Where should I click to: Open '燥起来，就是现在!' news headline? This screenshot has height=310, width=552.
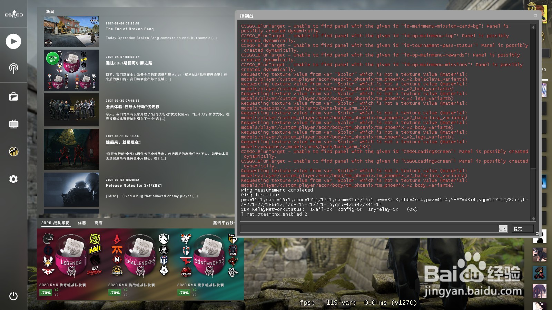pyautogui.click(x=123, y=142)
